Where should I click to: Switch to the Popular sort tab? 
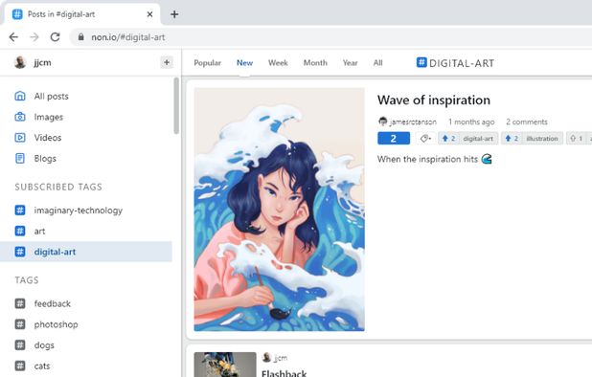207,63
